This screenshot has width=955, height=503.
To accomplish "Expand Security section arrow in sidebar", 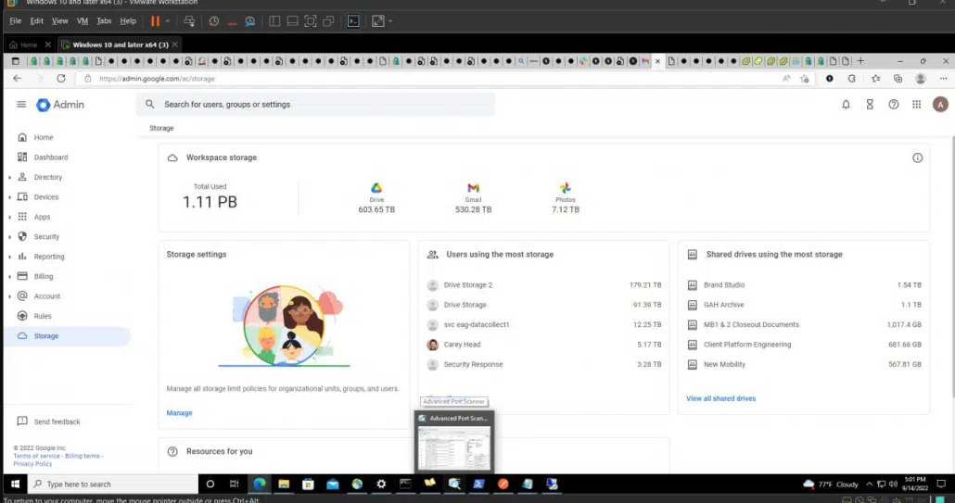I will pyautogui.click(x=10, y=237).
